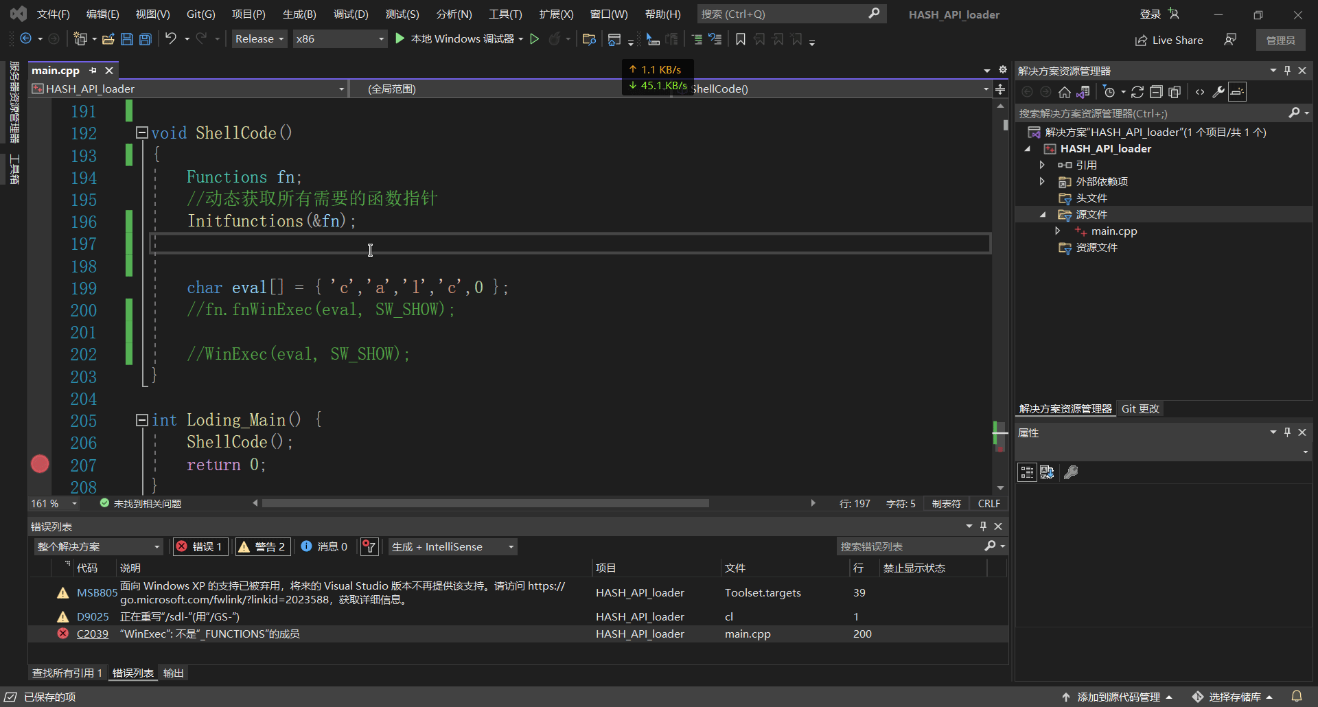Screen dimensions: 1318x707
Task: Collapse the Loding_Main function at line 205
Action: coord(142,419)
